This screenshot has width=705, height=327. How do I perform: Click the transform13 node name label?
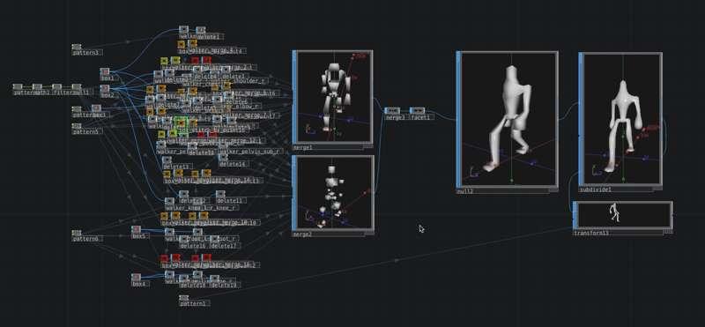(591, 233)
